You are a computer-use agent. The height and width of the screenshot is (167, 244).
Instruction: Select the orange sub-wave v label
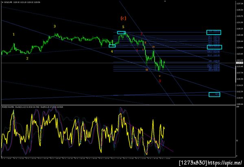[x=160, y=76]
